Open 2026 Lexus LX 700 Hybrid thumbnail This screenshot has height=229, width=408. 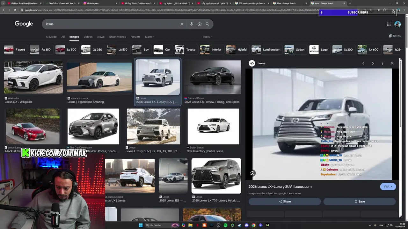[216, 176]
